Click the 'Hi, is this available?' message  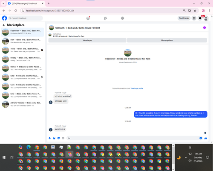tap(63, 96)
